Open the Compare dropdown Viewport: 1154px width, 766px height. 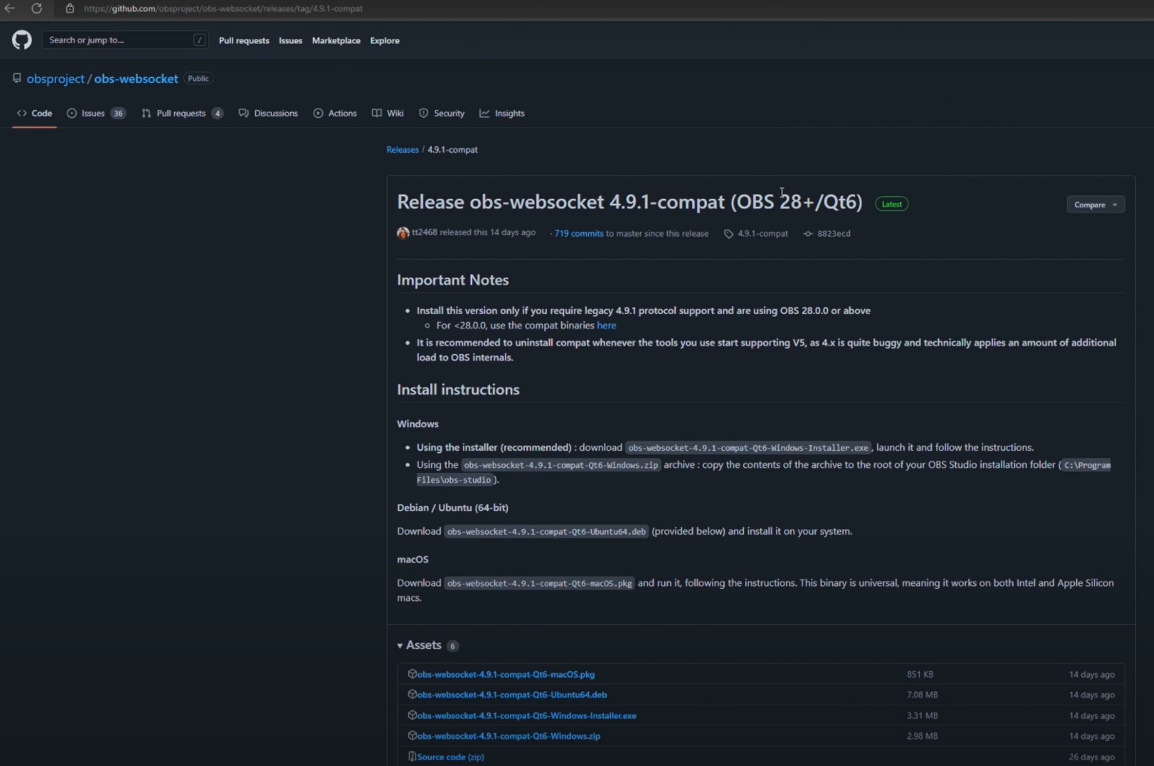[x=1095, y=204]
